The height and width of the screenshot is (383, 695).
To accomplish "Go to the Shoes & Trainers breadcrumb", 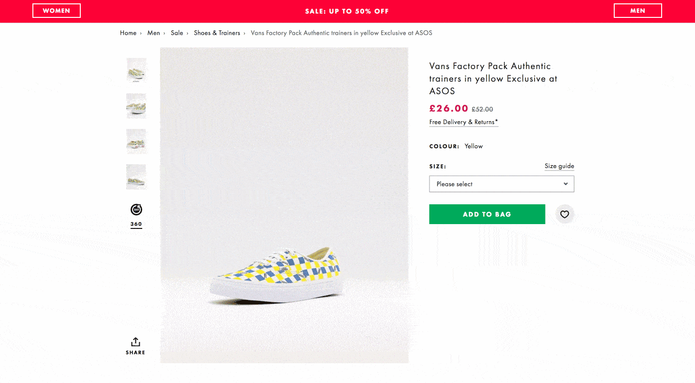I will point(217,33).
